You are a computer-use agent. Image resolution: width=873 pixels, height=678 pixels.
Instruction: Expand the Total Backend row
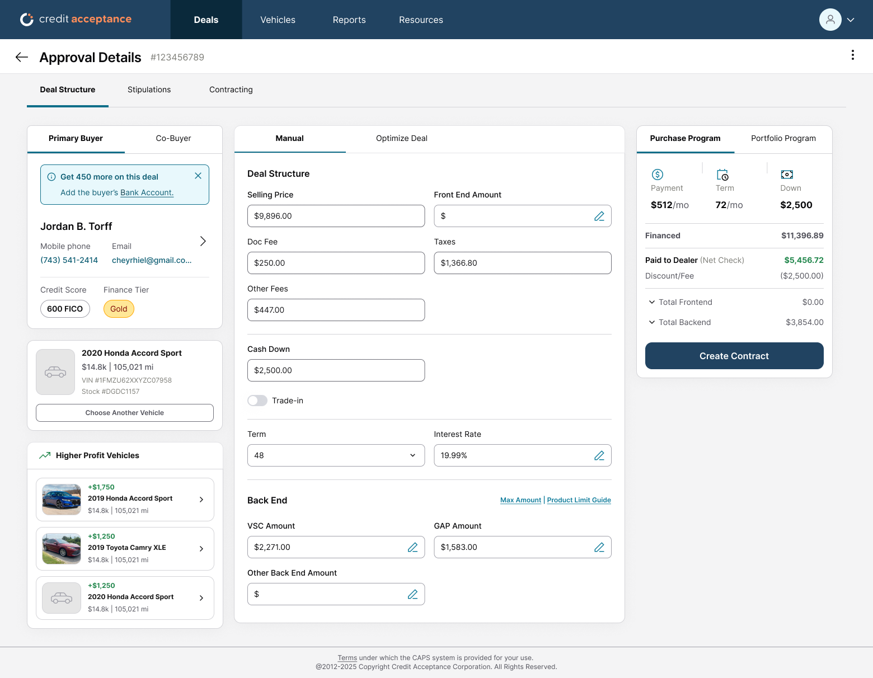pyautogui.click(x=734, y=322)
